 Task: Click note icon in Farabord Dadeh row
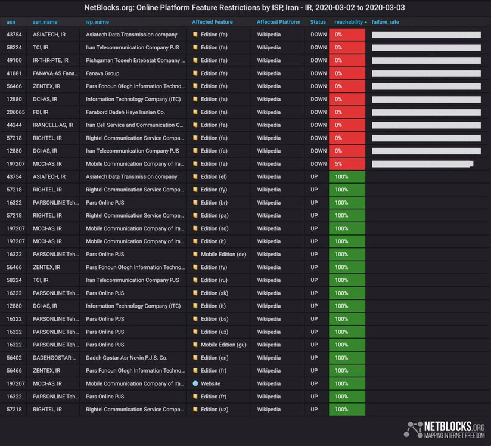pyautogui.click(x=195, y=112)
